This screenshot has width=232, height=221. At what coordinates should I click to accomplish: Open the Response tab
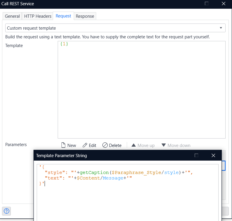(x=85, y=16)
